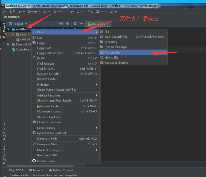Expand External Libraries node
Screen dimensions: 206x177
(x=8, y=44)
